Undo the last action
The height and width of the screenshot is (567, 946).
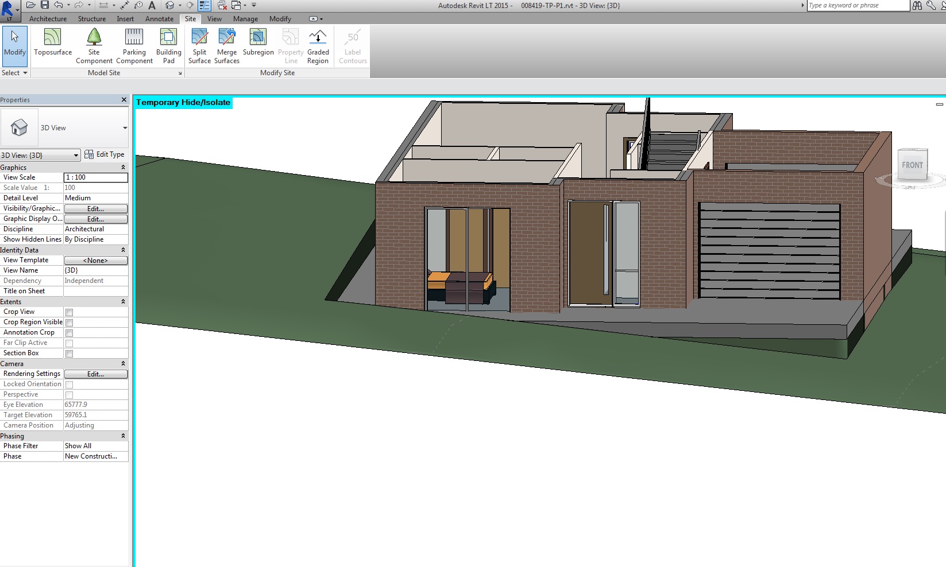tap(59, 5)
